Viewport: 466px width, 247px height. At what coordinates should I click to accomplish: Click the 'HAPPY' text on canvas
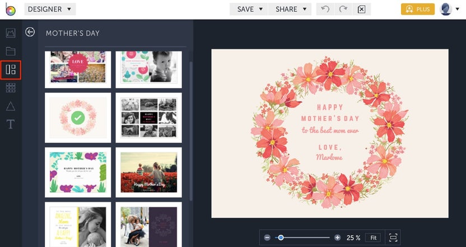point(330,107)
